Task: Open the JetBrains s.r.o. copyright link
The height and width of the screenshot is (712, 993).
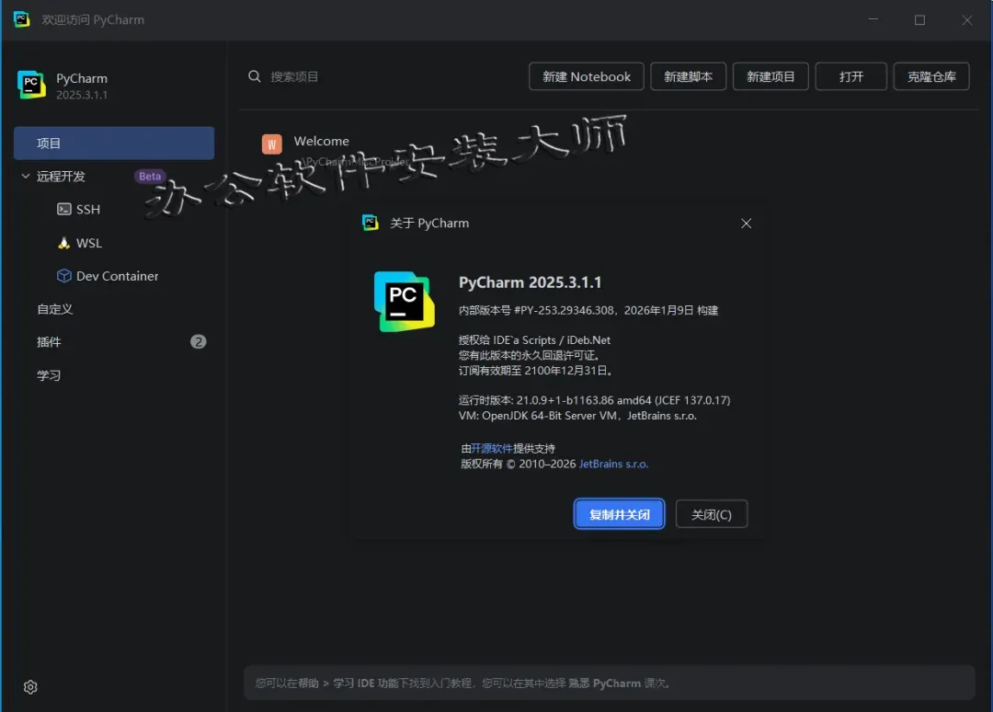Action: 613,464
